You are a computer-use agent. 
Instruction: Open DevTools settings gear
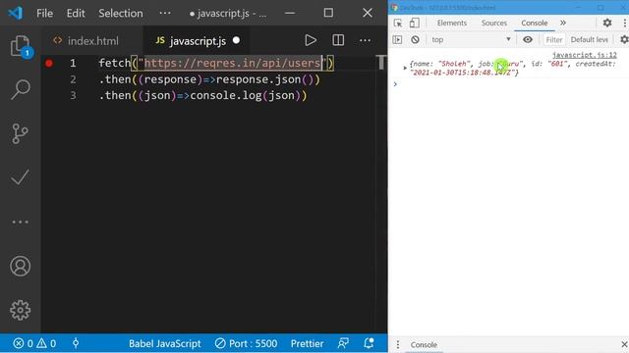pos(607,23)
